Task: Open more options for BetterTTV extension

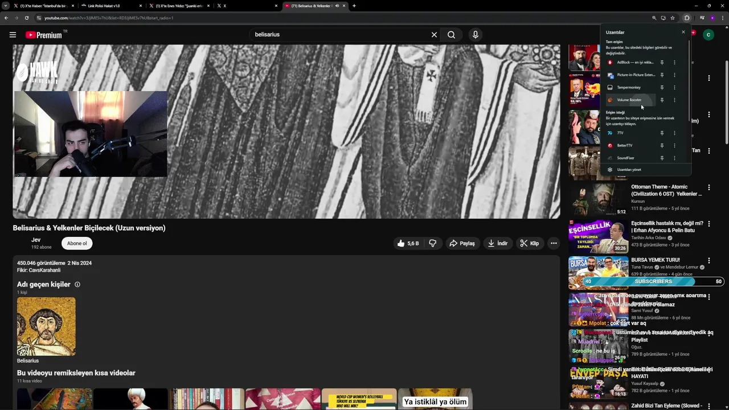Action: tap(674, 145)
